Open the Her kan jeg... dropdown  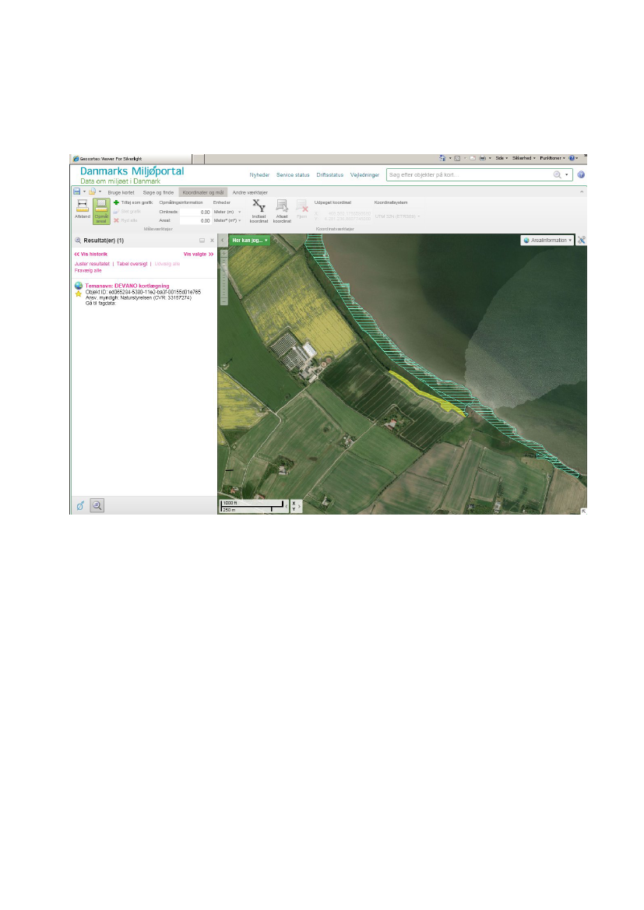click(x=250, y=241)
